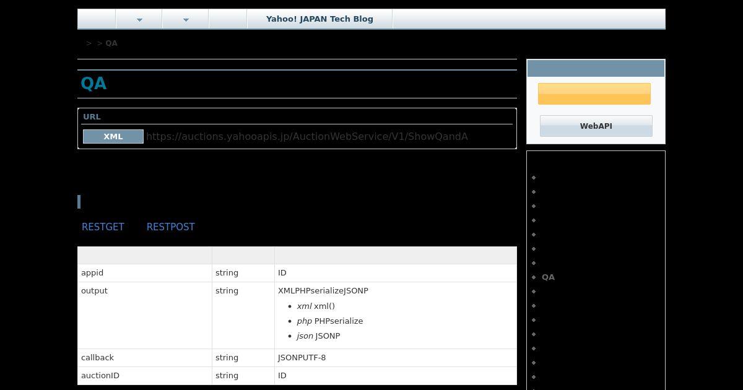Click the php PHPserialize bullet item

pos(330,321)
